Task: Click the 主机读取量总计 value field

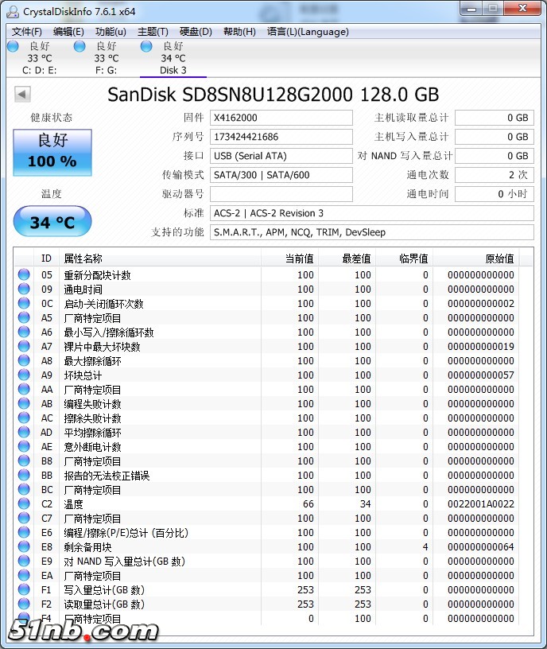Action: coord(495,118)
